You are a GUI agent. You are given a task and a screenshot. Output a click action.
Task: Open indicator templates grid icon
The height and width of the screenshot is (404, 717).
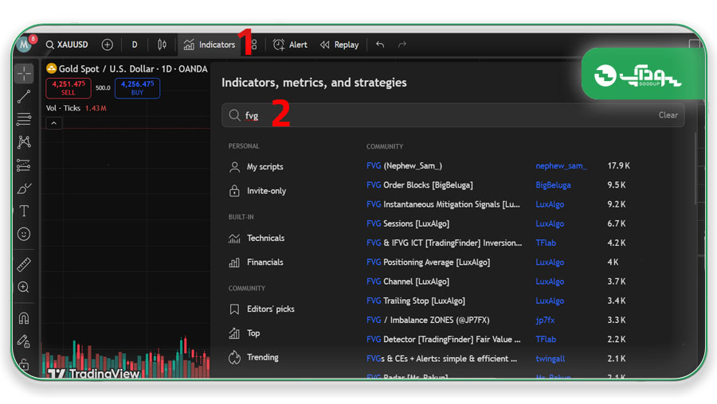click(254, 45)
